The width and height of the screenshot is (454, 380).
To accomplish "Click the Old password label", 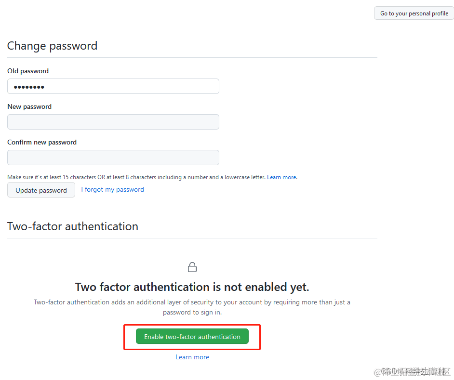I will [x=28, y=71].
